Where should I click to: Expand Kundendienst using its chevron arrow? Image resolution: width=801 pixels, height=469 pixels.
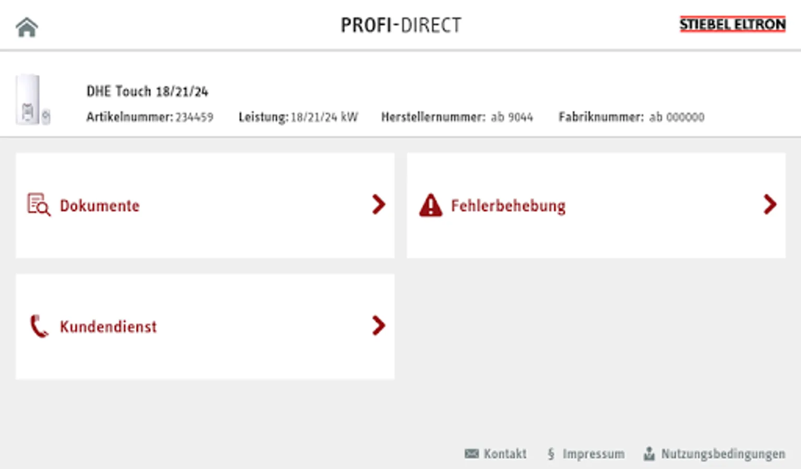click(379, 326)
